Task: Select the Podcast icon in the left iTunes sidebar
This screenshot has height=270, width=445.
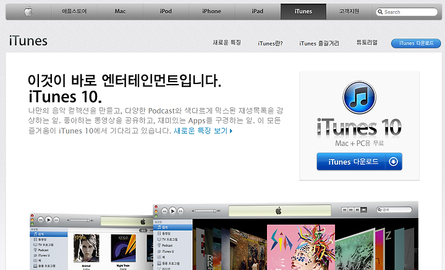Action: point(35,250)
